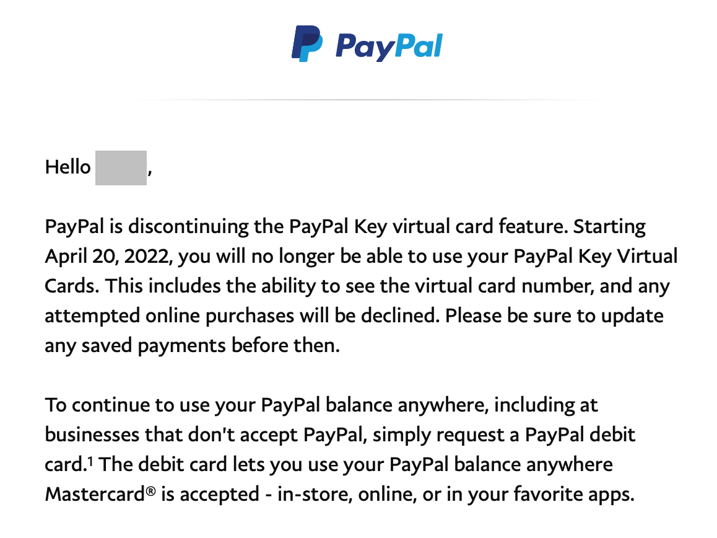Click the horizontal divider line under logo
The width and height of the screenshot is (717, 538).
[366, 99]
